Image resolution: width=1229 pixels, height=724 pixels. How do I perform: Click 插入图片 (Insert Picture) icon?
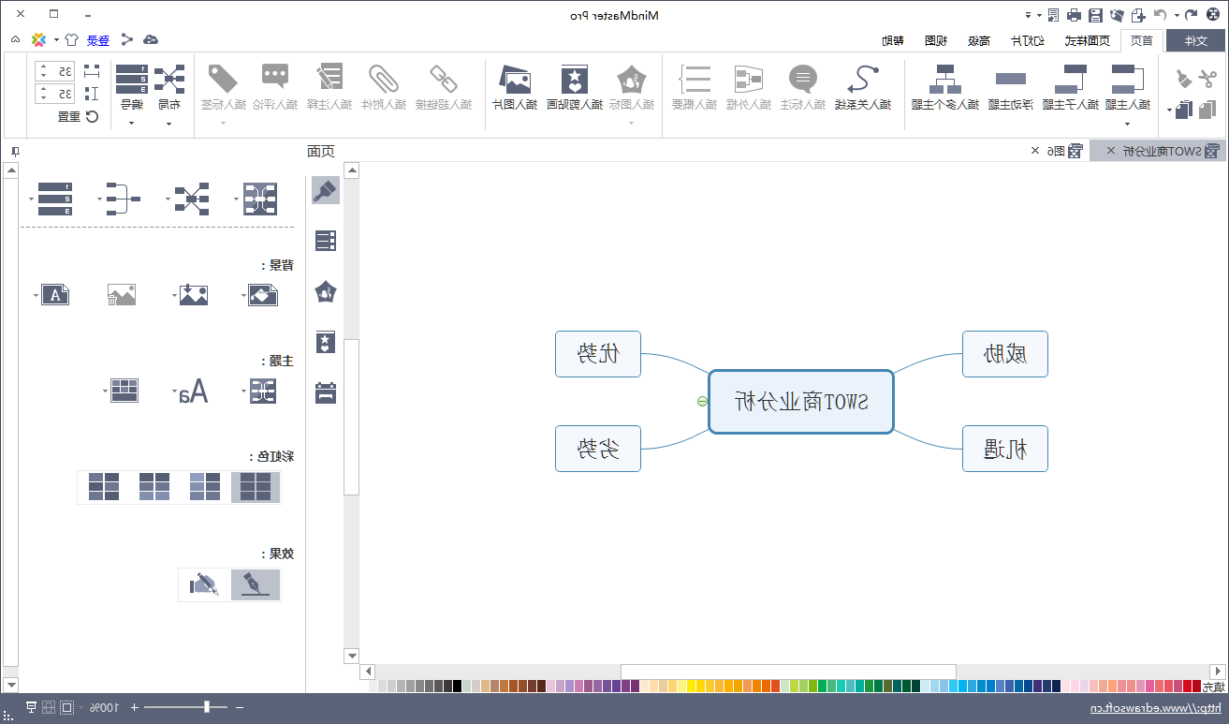[515, 80]
